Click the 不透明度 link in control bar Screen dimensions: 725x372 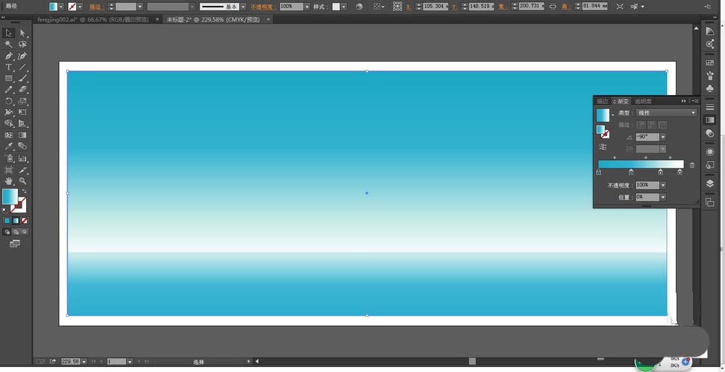264,7
